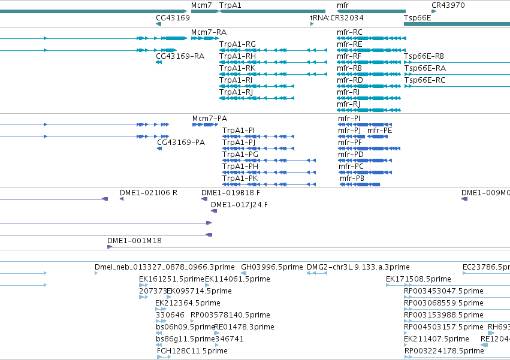Select the mfr-RI transcript label
The height and width of the screenshot is (360, 510).
click(x=348, y=92)
